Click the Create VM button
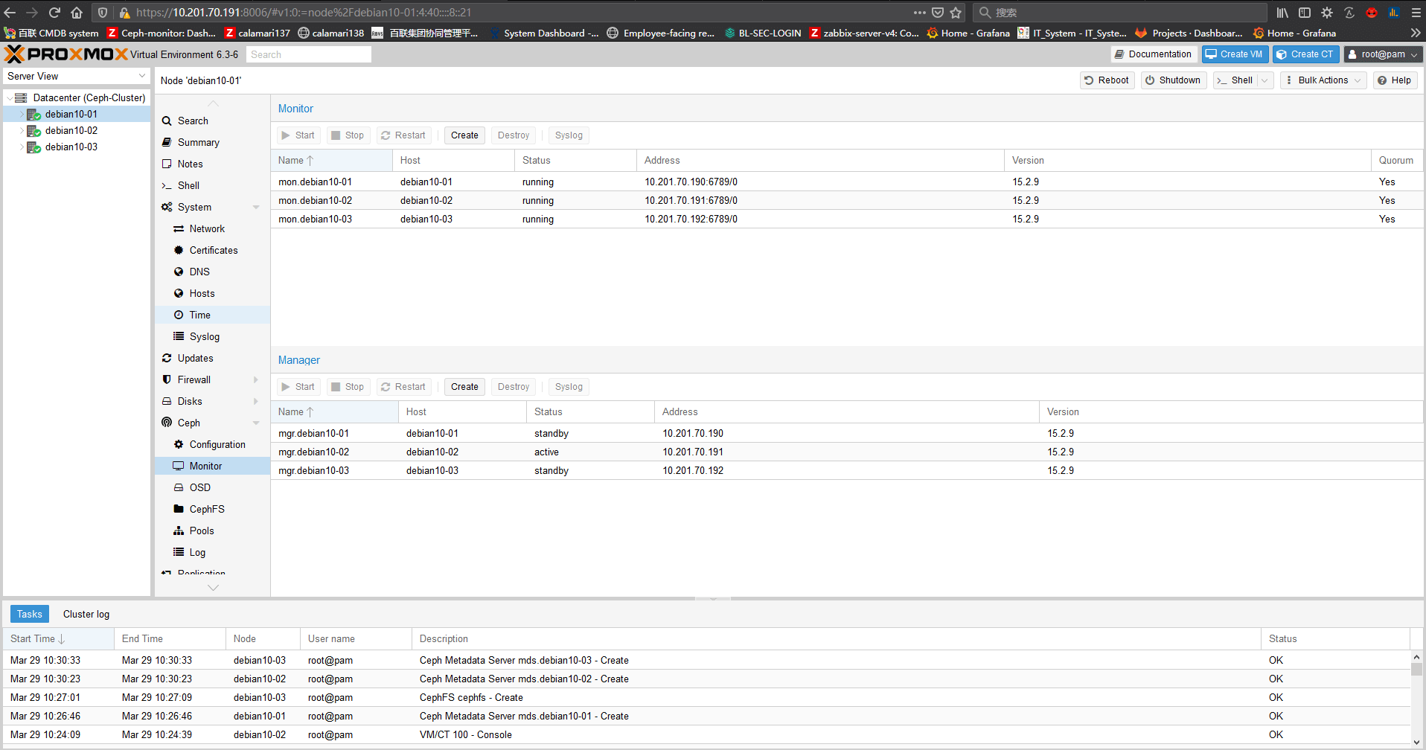This screenshot has width=1426, height=750. pos(1235,54)
